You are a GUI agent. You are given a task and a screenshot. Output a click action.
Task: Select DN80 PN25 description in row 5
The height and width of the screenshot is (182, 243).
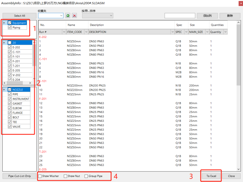[x=97, y=64]
